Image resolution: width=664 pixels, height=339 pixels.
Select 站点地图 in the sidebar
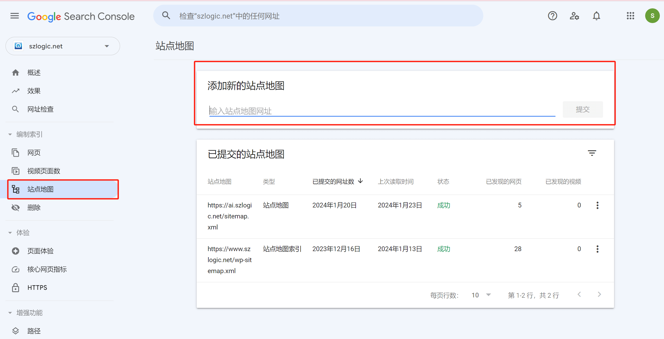pos(40,189)
